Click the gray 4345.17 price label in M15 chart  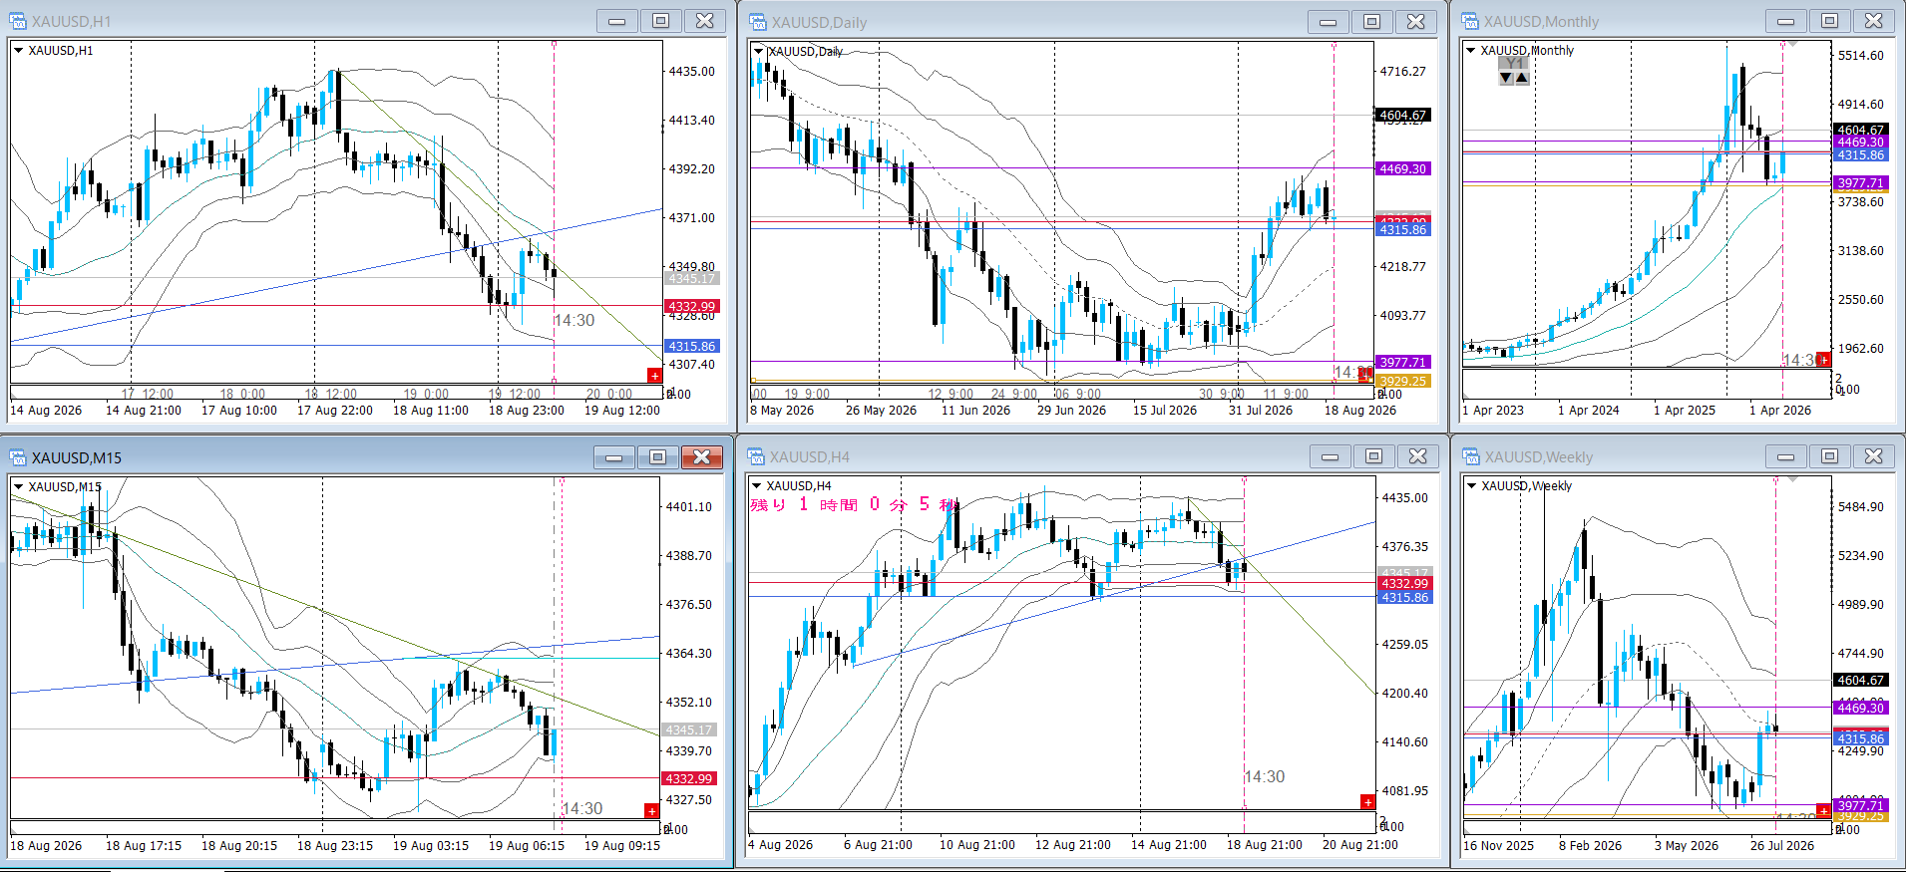pos(688,729)
